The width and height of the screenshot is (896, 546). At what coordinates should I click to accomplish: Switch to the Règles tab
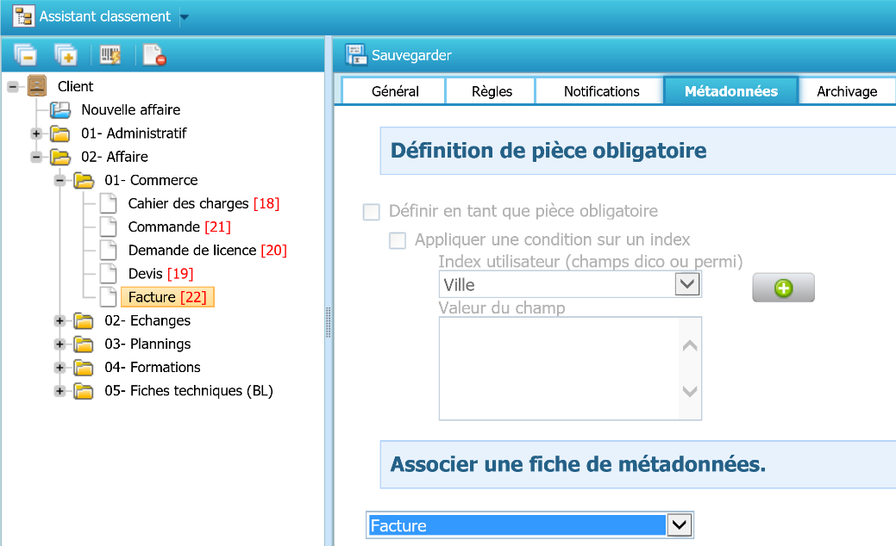tap(492, 91)
